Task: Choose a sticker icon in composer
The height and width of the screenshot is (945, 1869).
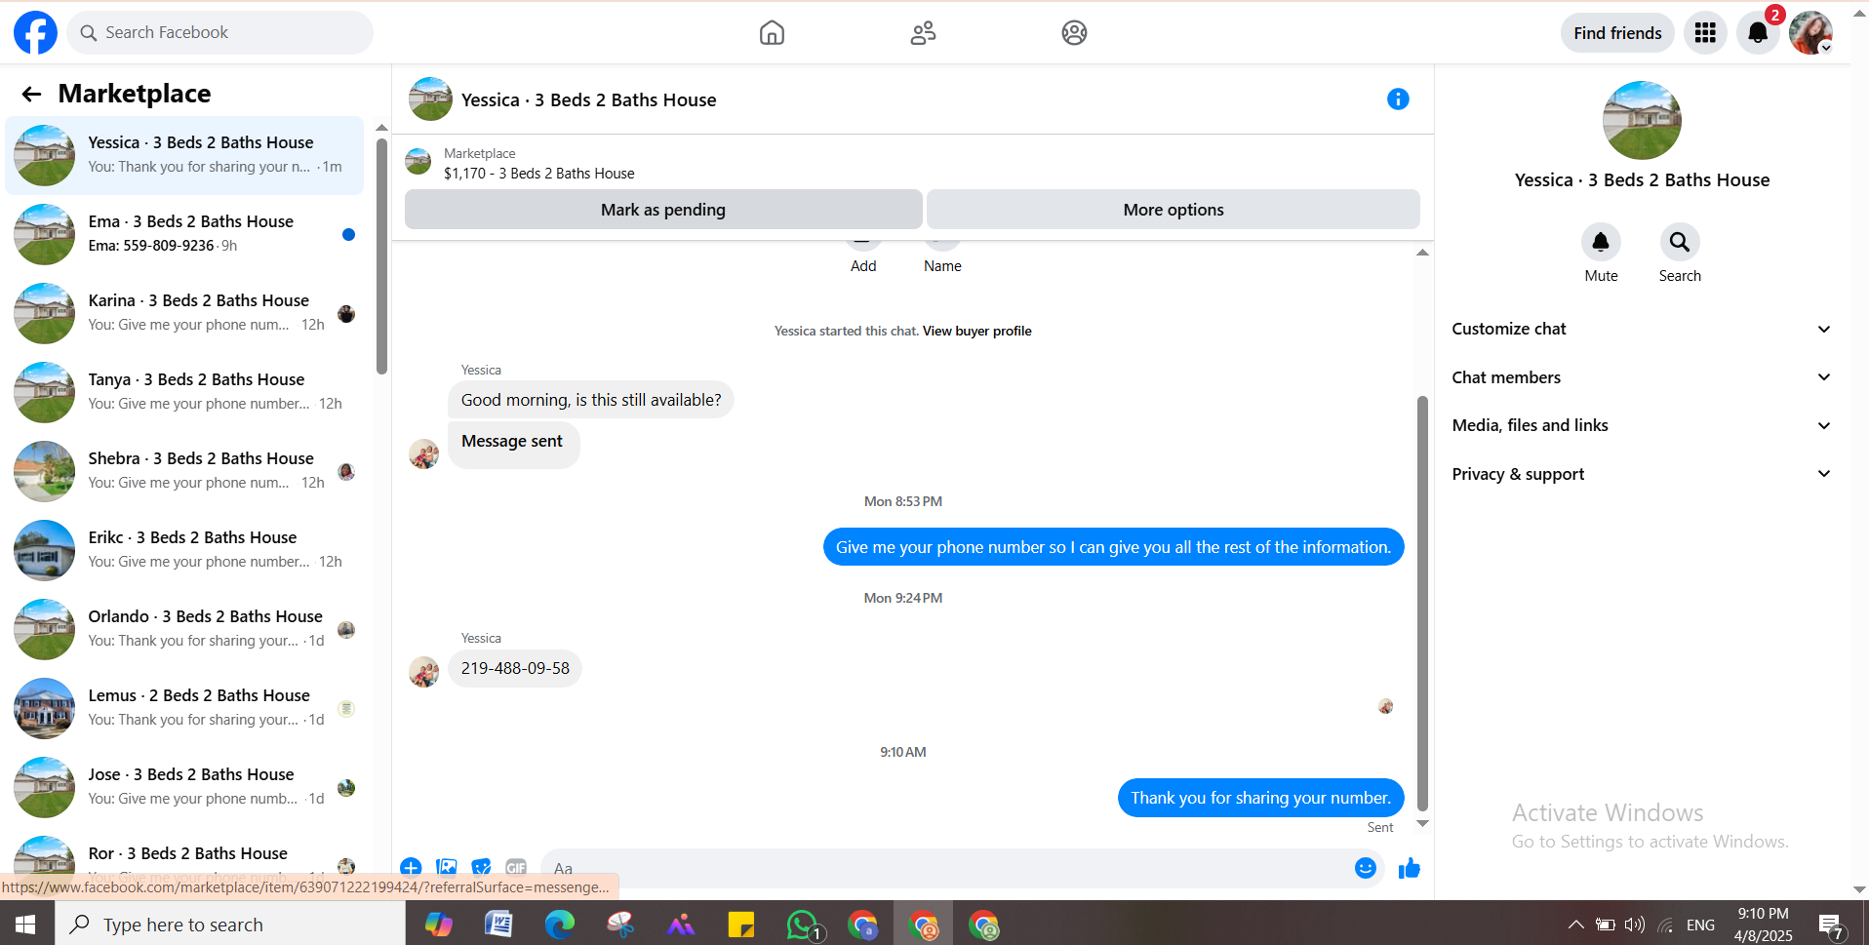Action: pos(481,867)
